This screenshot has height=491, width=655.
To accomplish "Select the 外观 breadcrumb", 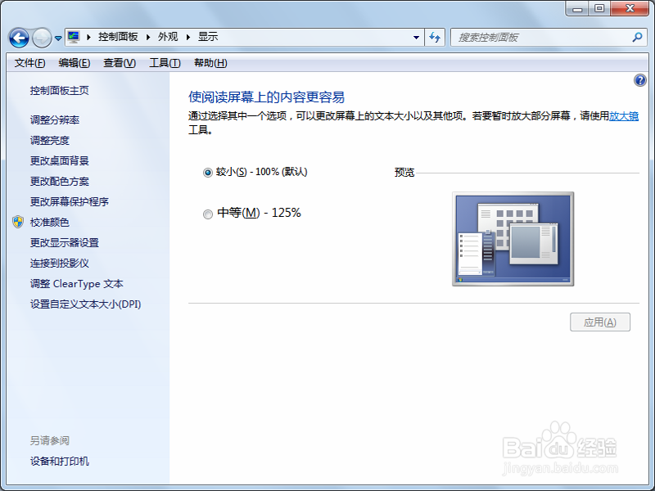I will tap(168, 37).
